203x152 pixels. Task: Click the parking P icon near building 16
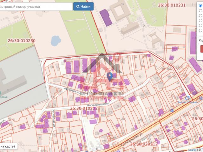(143, 26)
